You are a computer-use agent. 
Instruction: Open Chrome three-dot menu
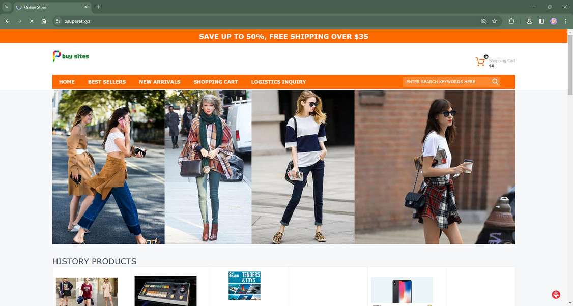coord(565,21)
